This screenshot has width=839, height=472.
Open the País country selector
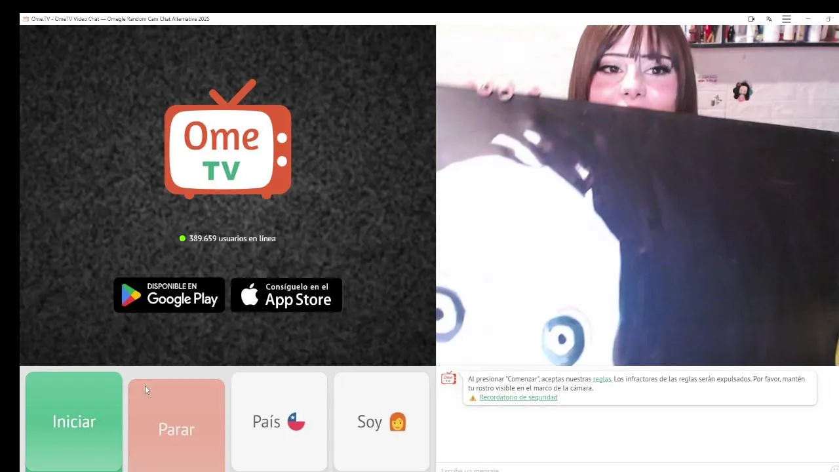pyautogui.click(x=279, y=422)
